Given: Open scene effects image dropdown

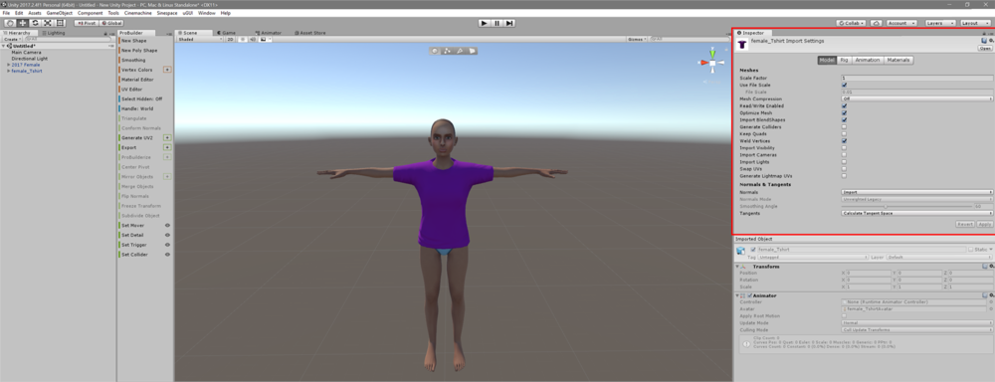Looking at the screenshot, I should [x=265, y=39].
